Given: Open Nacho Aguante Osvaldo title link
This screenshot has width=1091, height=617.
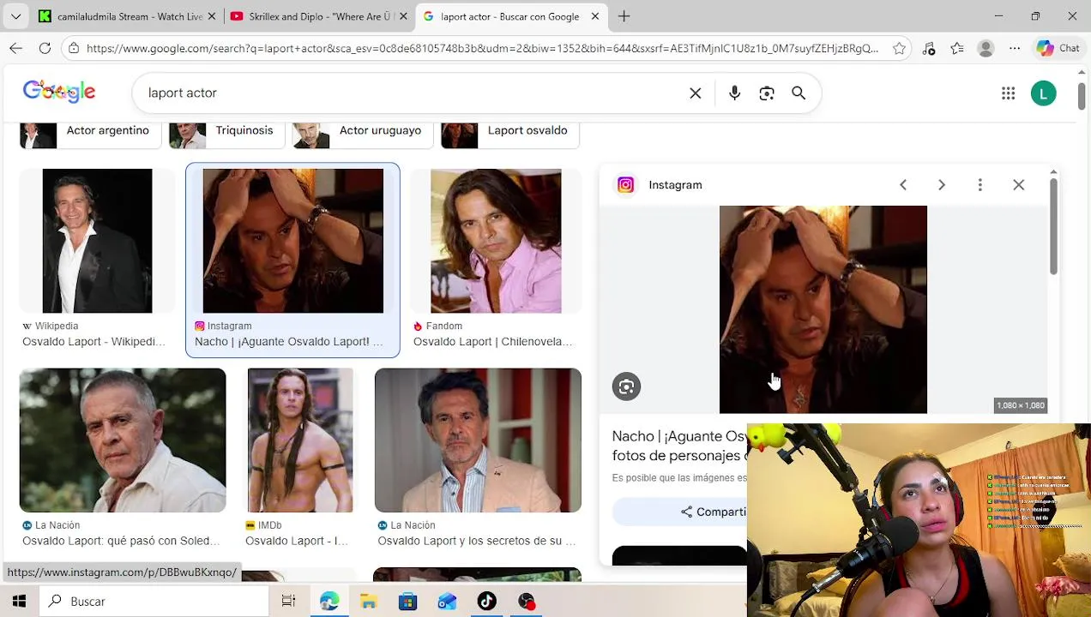Looking at the screenshot, I should pos(679,446).
